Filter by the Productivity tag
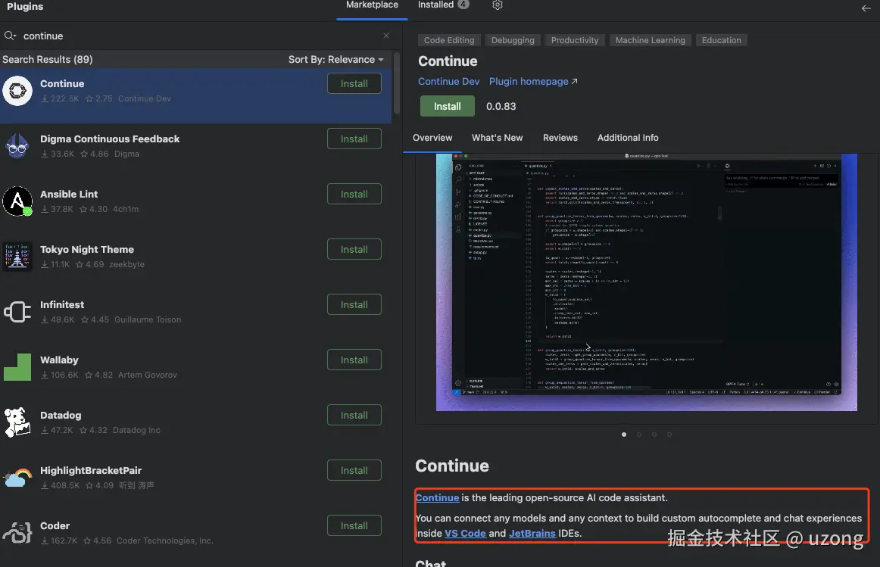880x567 pixels. coord(575,40)
